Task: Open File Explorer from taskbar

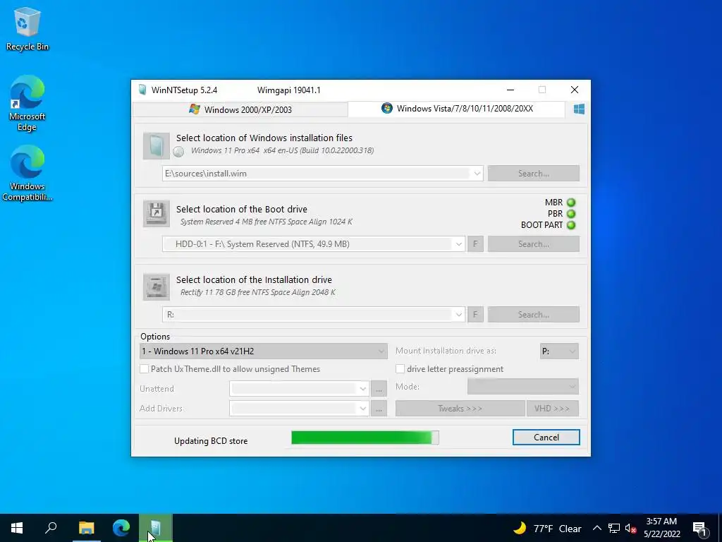Action: [x=87, y=528]
